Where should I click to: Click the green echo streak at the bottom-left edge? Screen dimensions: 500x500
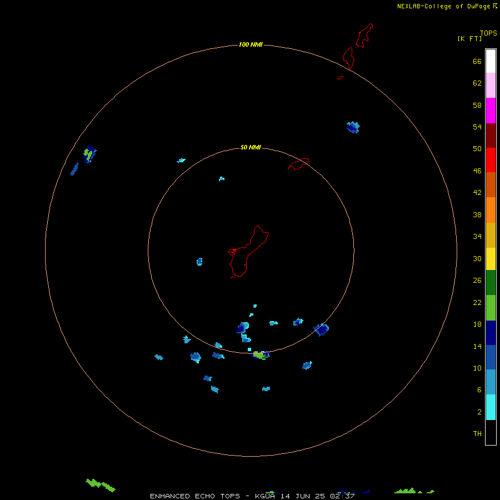pos(101,485)
